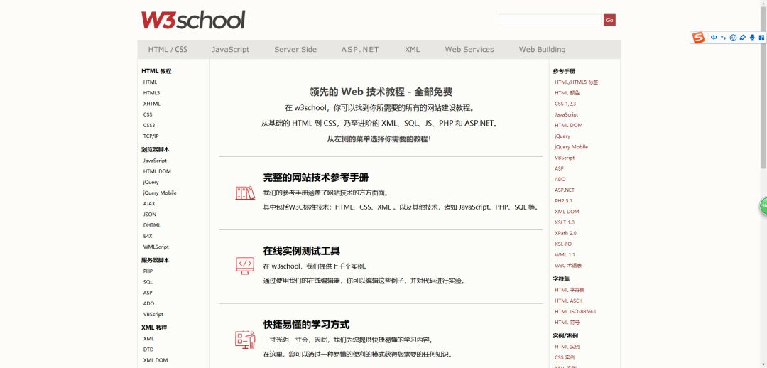This screenshot has height=368, width=767.
Task: Click the pen-shaped icon in Sogou bar
Action: tap(743, 38)
